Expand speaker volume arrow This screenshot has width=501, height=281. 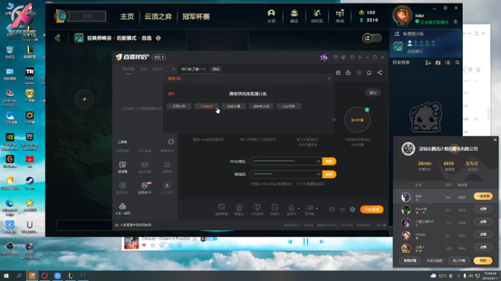pyautogui.click(x=317, y=209)
